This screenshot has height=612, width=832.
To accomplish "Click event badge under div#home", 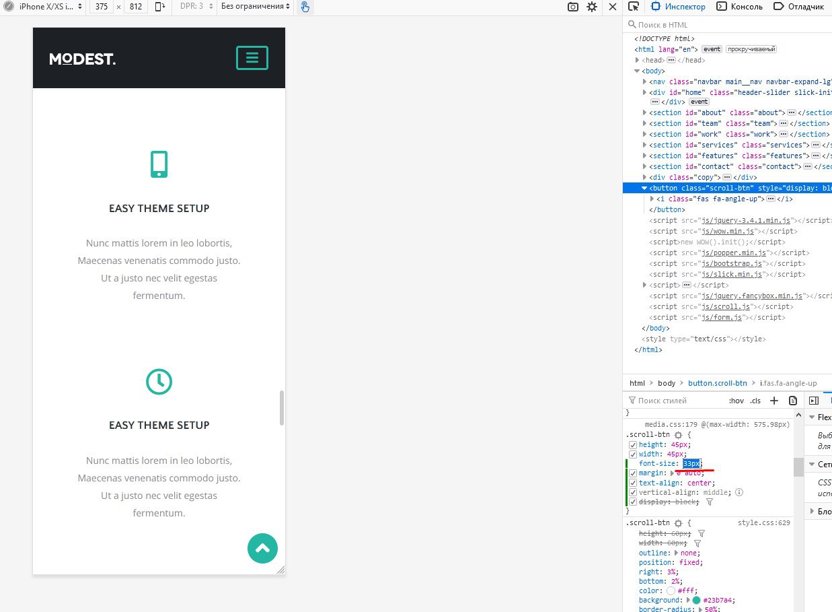I will pyautogui.click(x=699, y=102).
